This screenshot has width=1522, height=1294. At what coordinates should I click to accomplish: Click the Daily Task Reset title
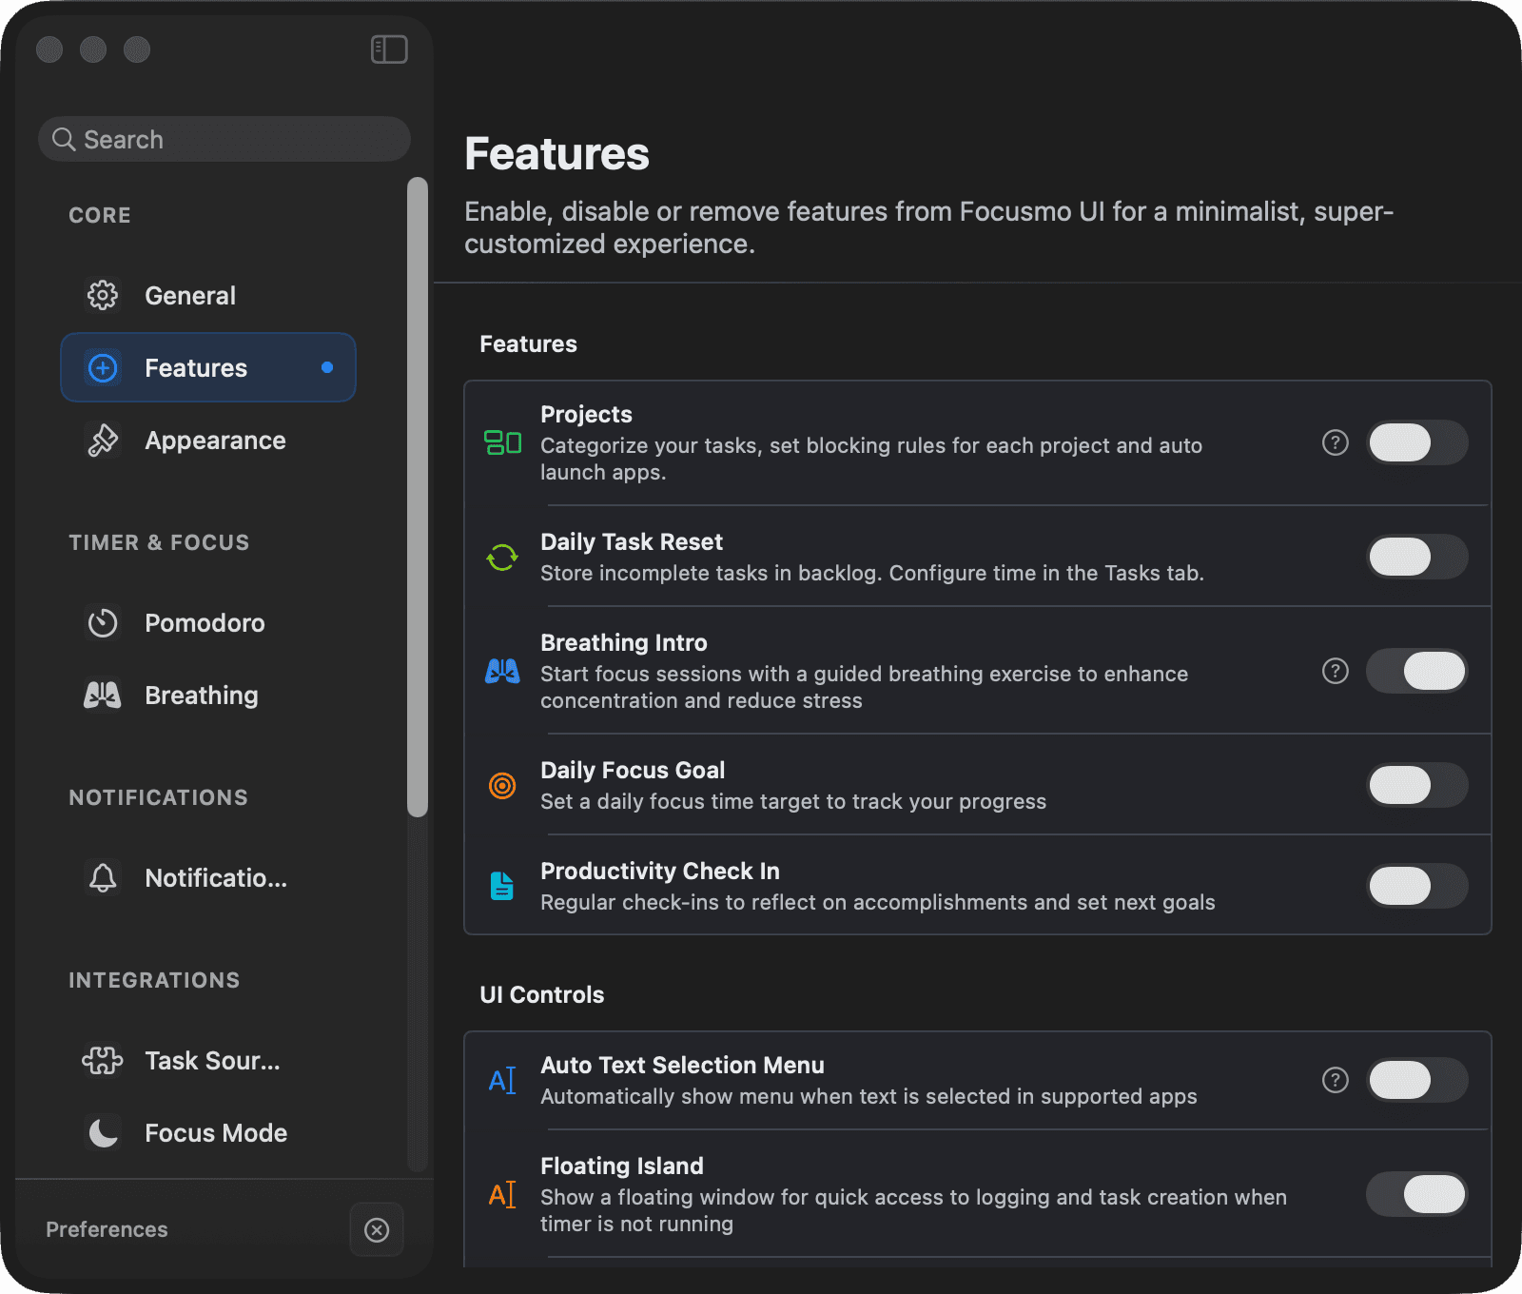tap(632, 541)
